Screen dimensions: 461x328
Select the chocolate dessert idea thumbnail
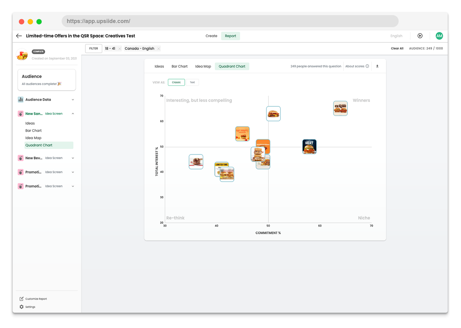(196, 162)
